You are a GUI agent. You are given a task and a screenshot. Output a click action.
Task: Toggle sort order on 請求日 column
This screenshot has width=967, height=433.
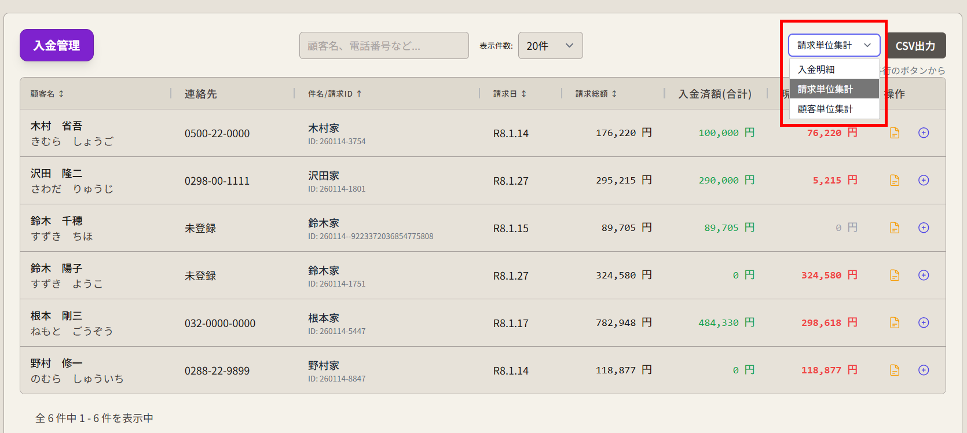click(510, 94)
